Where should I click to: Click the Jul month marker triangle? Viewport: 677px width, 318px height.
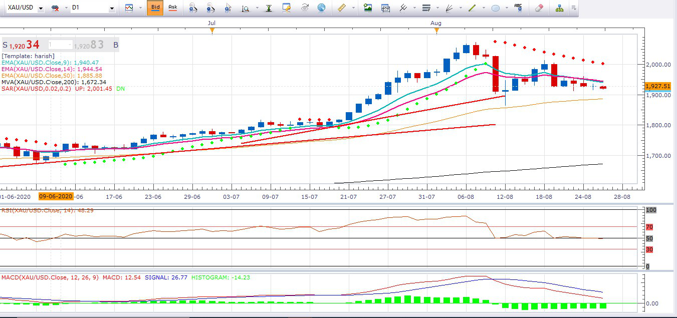212,31
